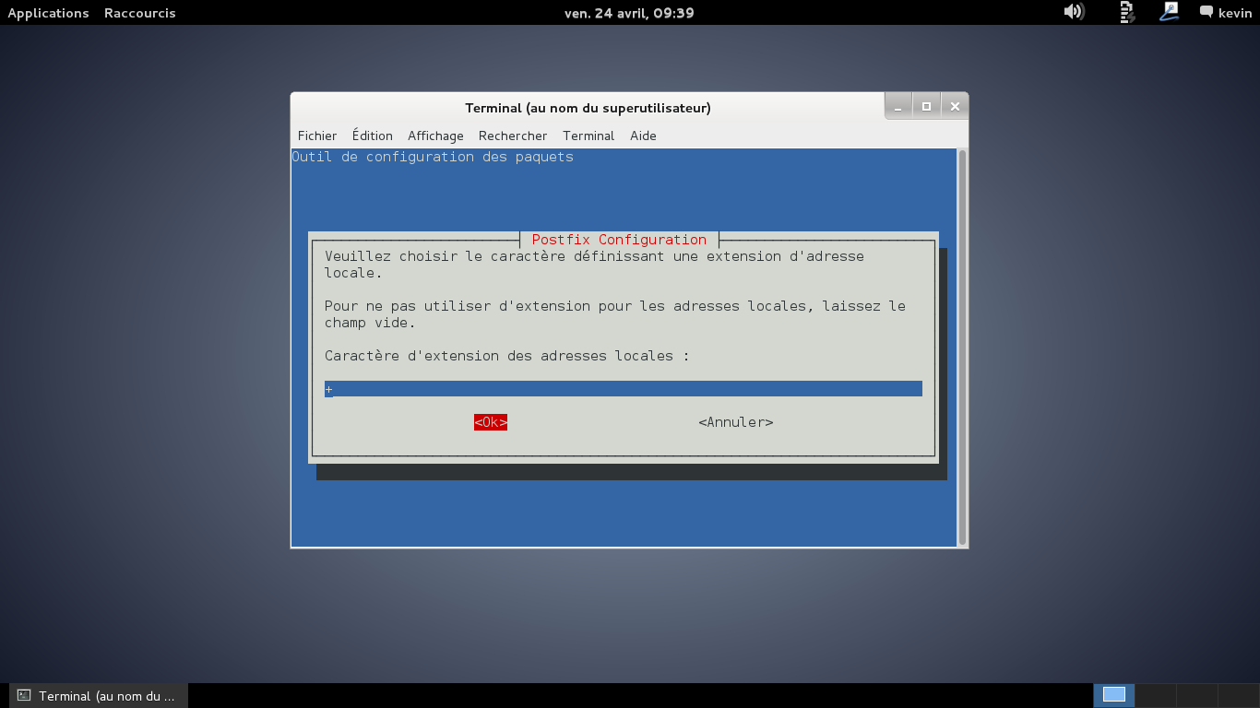Select Terminal entry in bottom taskbar
Viewport: 1260px width, 708px height.
99,696
